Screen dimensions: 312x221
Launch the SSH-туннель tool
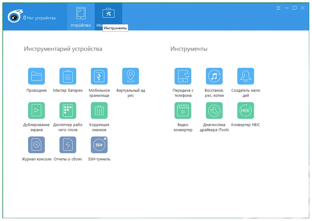point(99,145)
